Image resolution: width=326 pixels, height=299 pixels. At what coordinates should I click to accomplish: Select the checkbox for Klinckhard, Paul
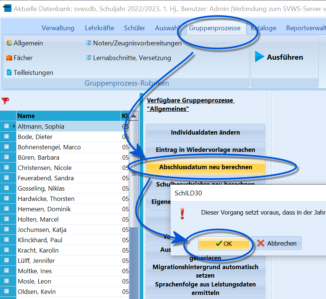[6, 240]
